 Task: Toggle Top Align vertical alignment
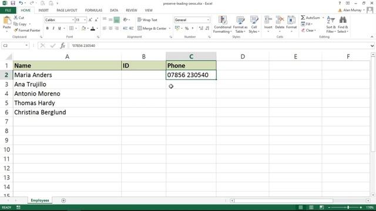[x=105, y=19]
